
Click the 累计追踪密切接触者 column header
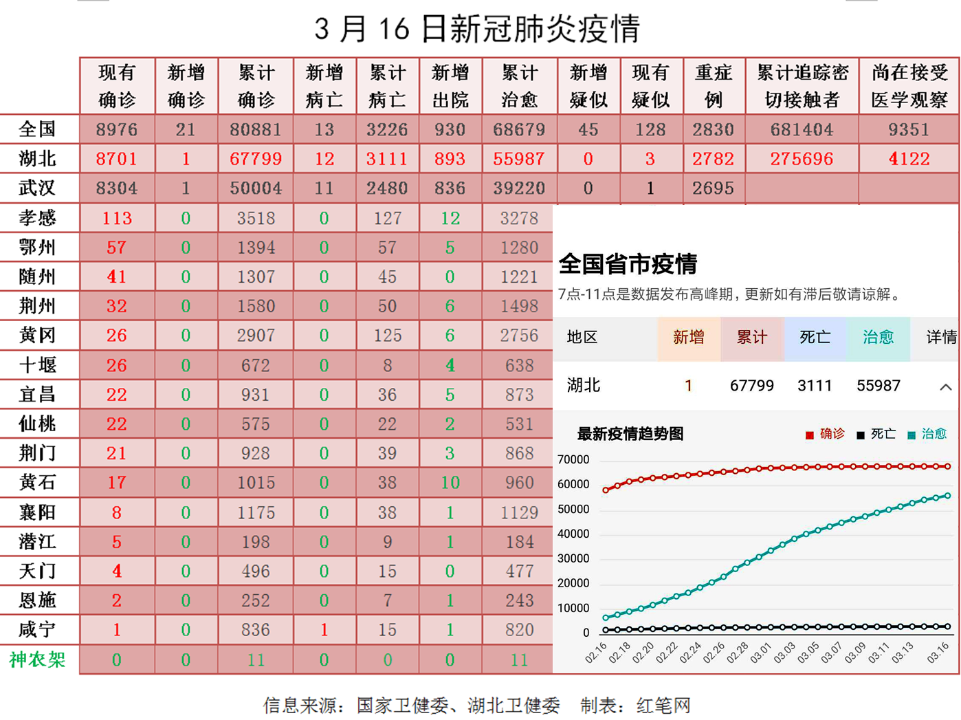click(x=802, y=86)
